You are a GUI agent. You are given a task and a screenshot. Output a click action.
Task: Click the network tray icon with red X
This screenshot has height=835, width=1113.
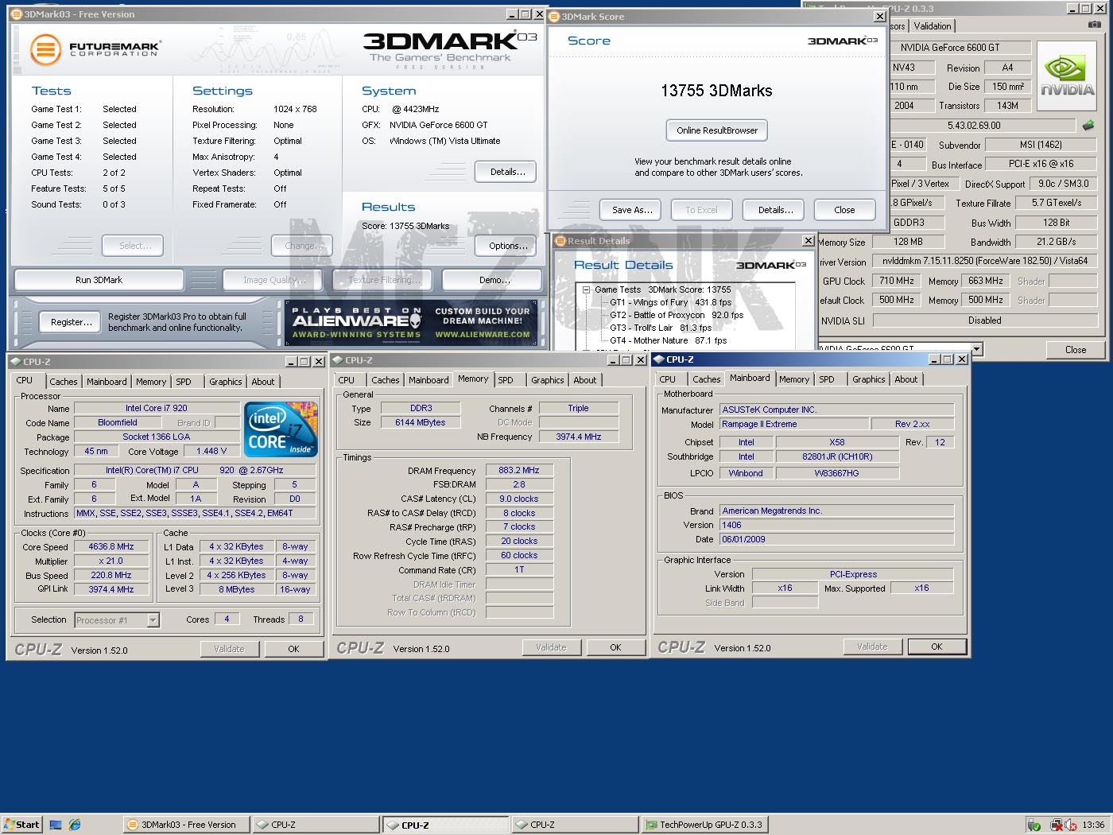[x=1057, y=825]
